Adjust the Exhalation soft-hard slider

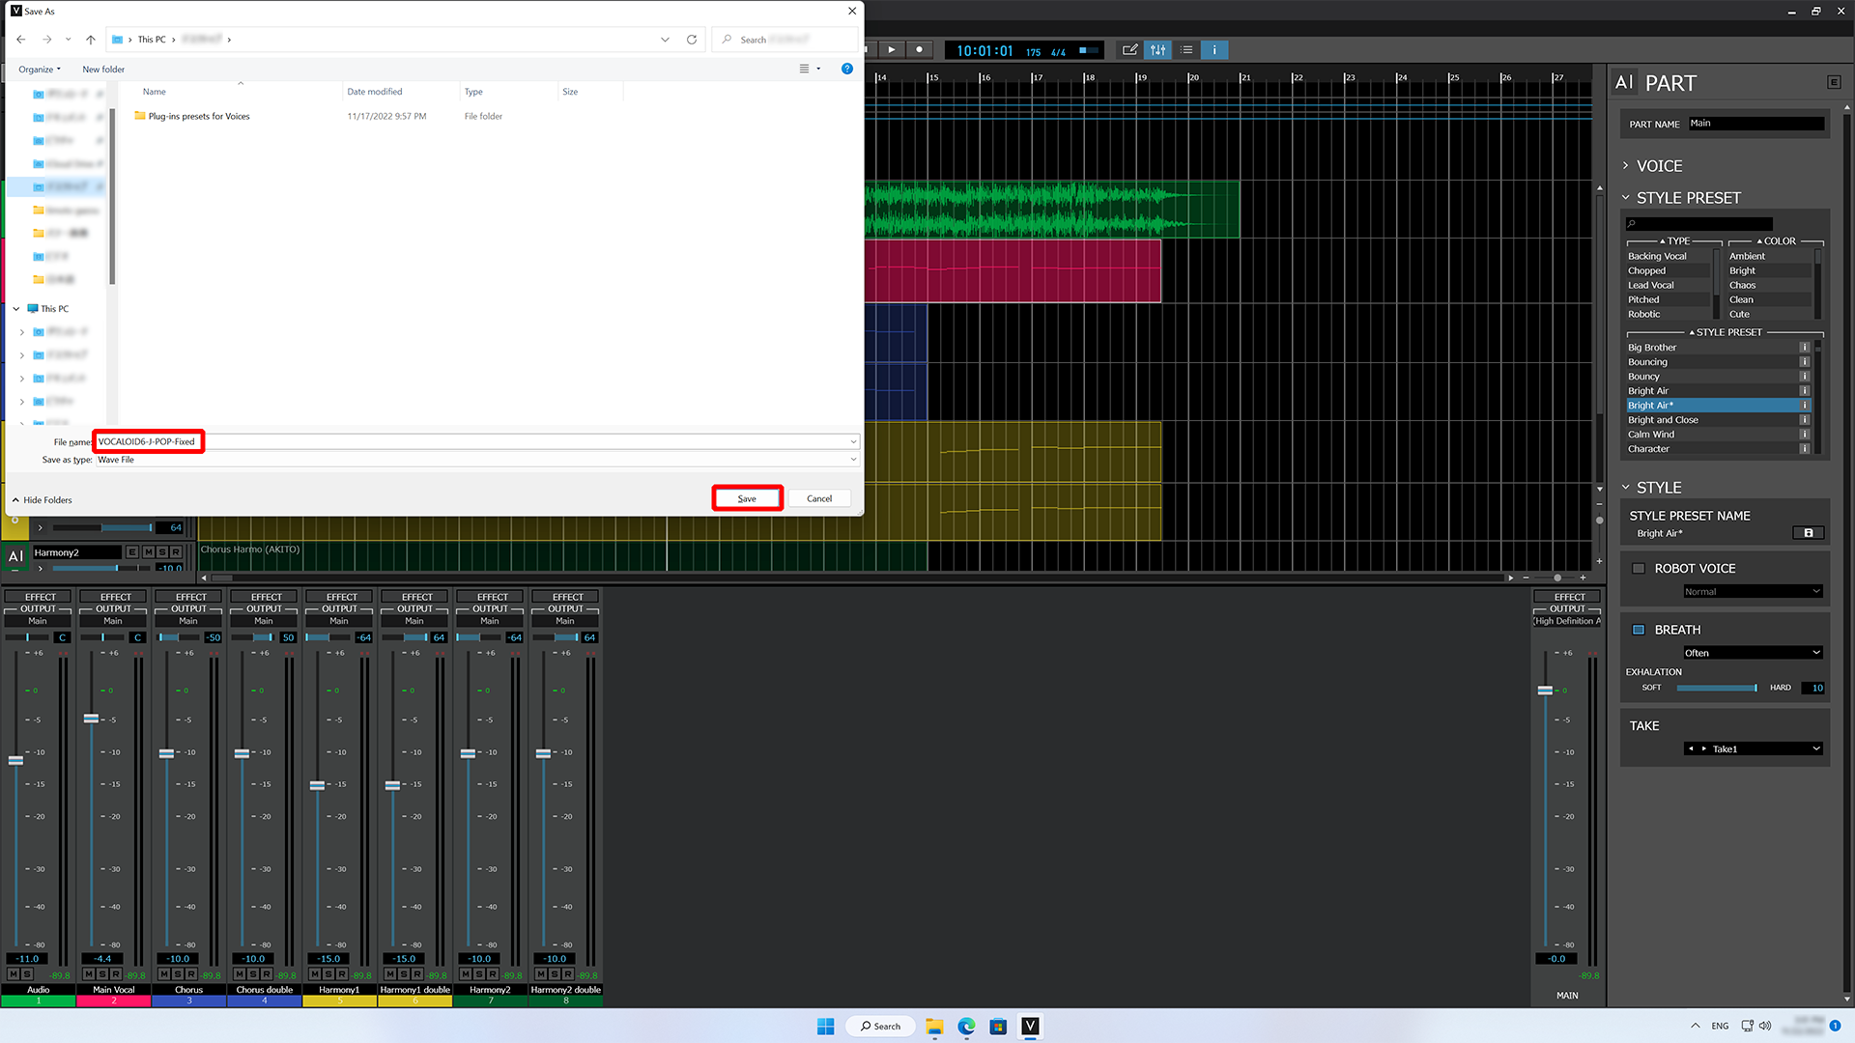1717,688
